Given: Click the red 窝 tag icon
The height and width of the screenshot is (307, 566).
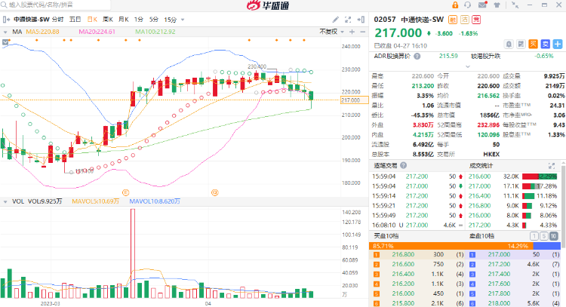Looking at the screenshot, I should pos(476,20).
